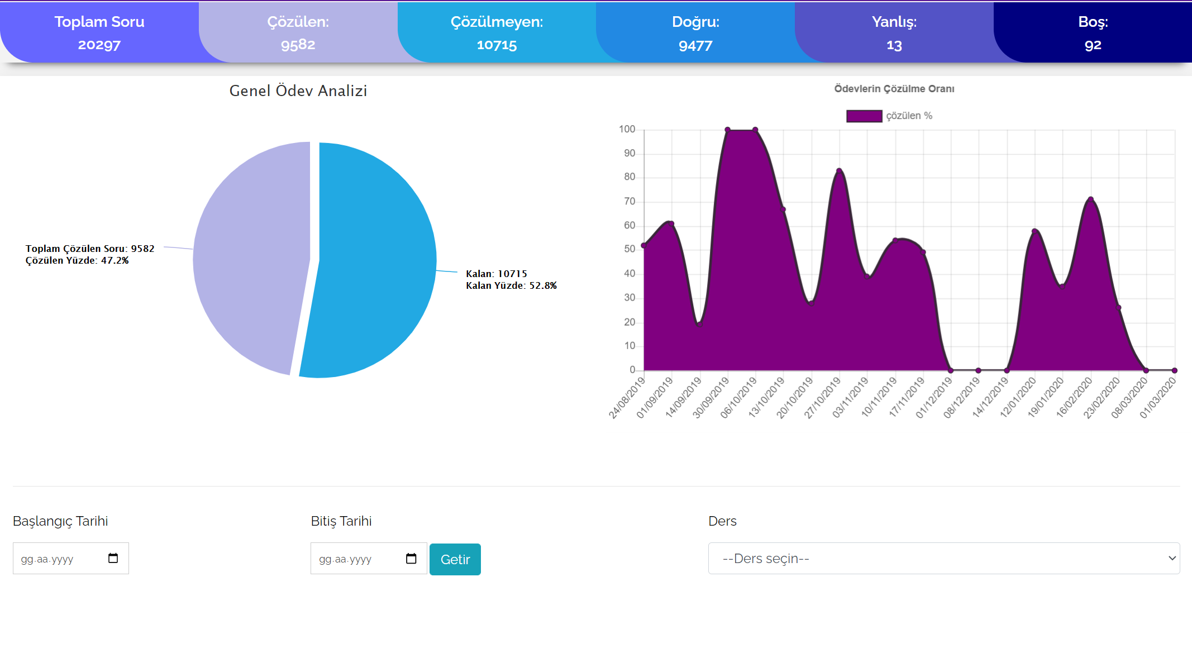Click the chart data point at 12/01/2020

(x=1034, y=231)
